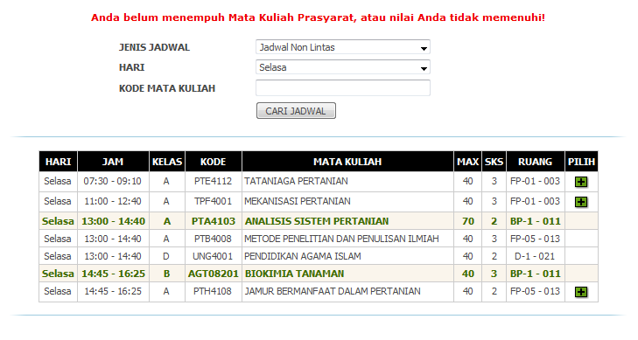Click the RUANG column header
This screenshot has width=638, height=340.
coord(535,162)
